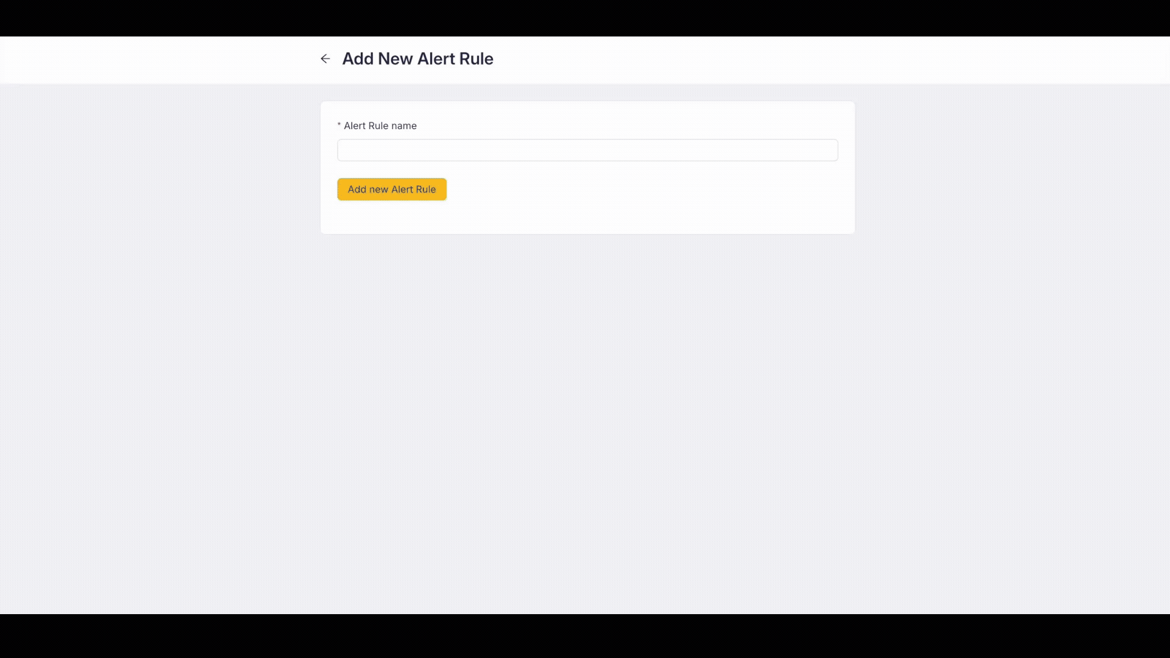The image size is (1170, 658).
Task: Activate the text box under Alert Rule name
Action: [x=587, y=150]
